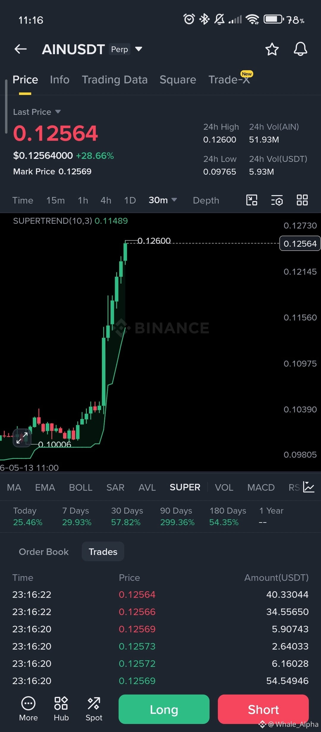
Task: Tap the 24h Vol(USDT) value 5.93M
Action: [x=262, y=172]
